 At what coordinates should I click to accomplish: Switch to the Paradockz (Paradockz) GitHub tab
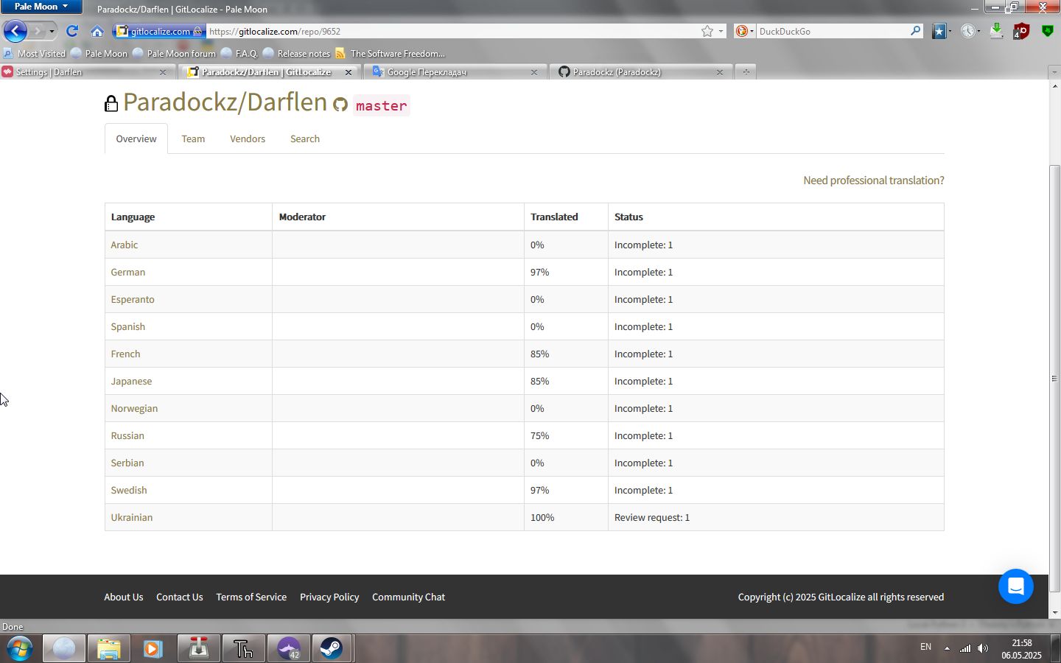point(640,71)
